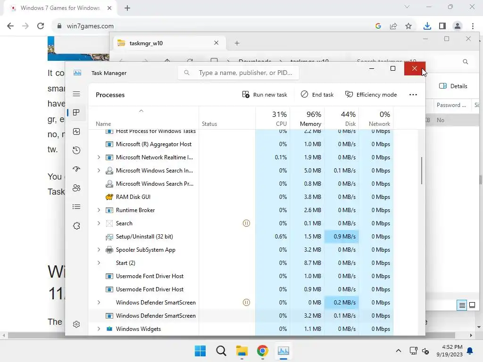Select Microsoft (R) Aggregator Host row

[x=241, y=144]
